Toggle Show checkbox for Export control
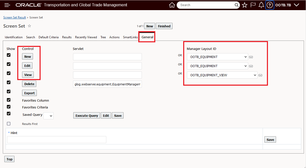 coord(9,91)
